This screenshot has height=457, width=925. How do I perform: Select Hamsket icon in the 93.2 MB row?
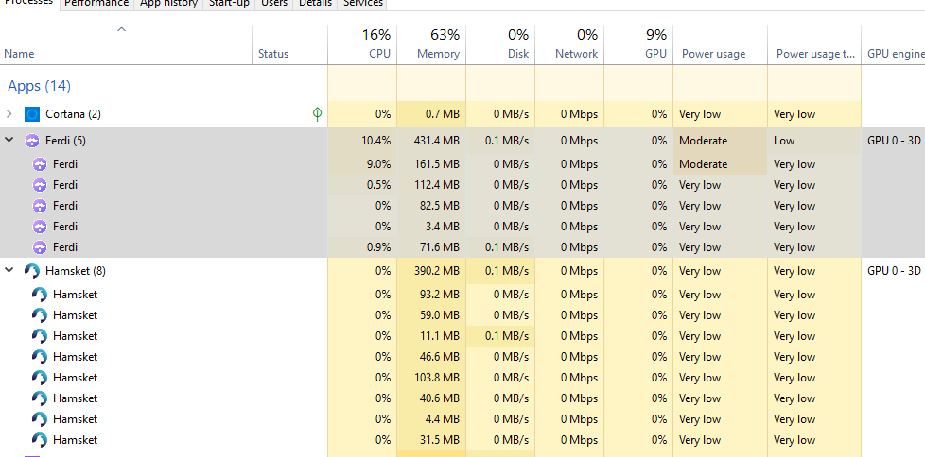[40, 295]
